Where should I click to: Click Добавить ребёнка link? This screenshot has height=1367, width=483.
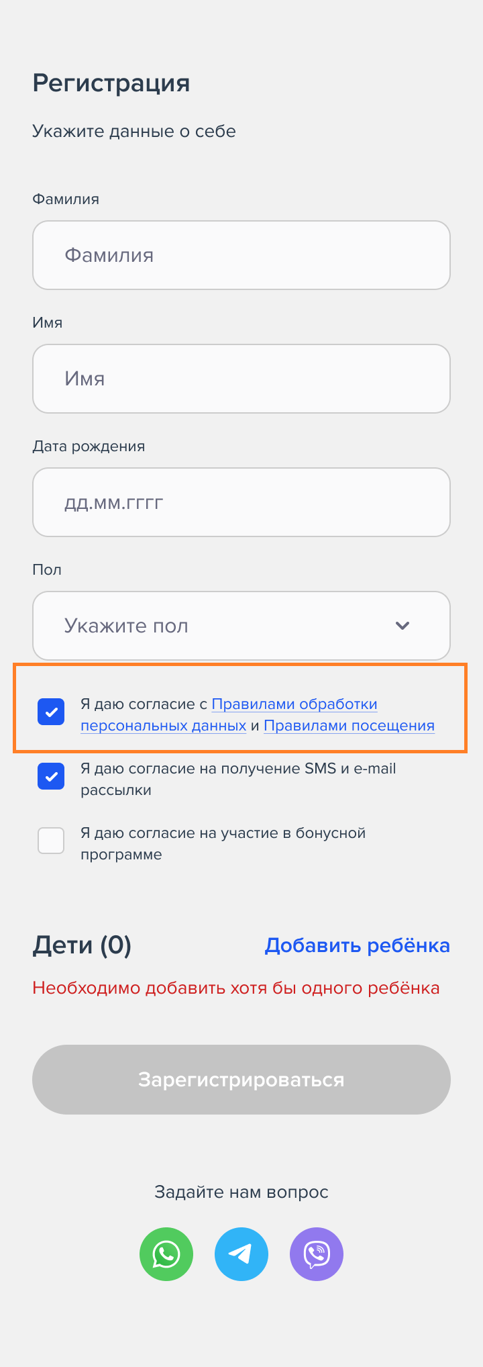click(357, 945)
